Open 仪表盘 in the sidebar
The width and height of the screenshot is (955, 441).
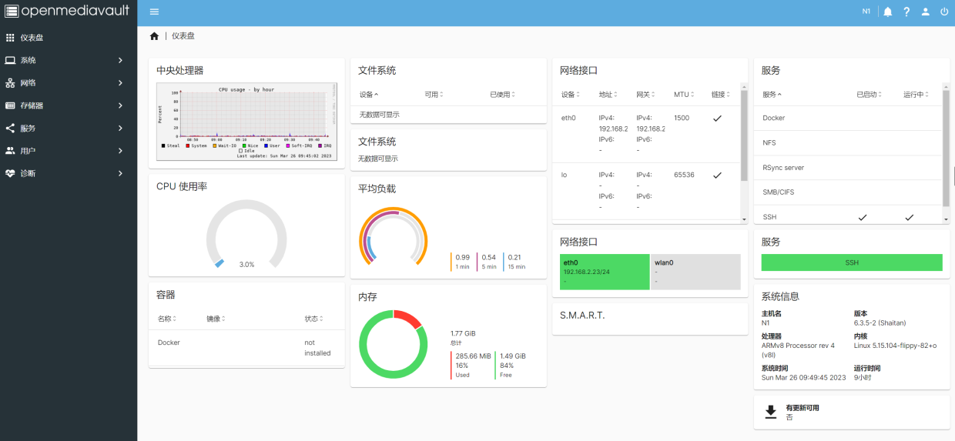[69, 38]
